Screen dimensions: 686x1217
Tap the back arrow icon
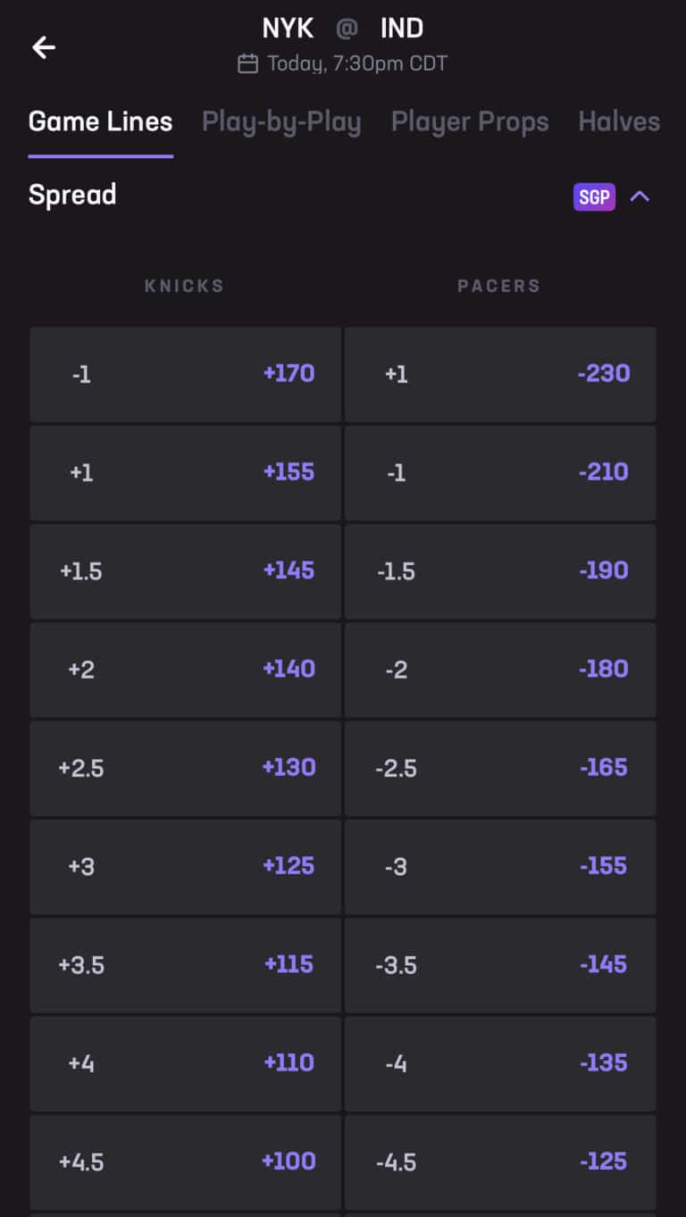pos(43,47)
